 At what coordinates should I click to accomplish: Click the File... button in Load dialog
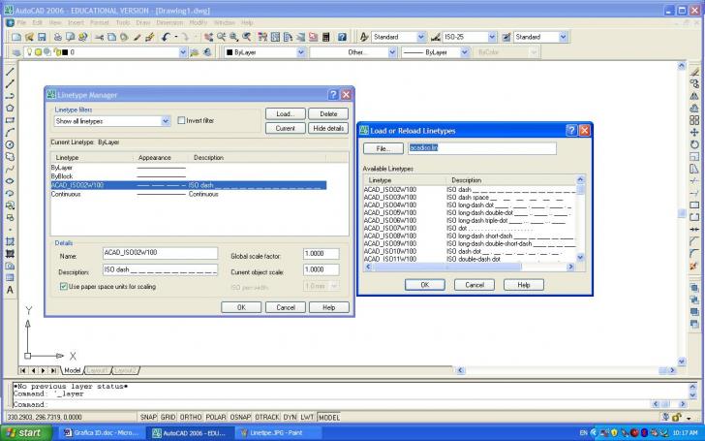coord(383,148)
